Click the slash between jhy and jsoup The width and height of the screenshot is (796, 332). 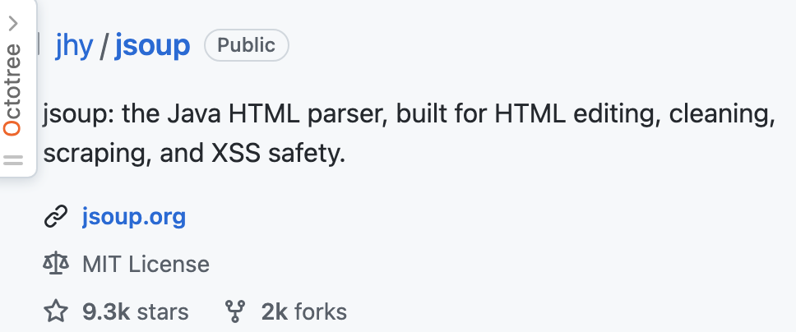click(x=104, y=45)
